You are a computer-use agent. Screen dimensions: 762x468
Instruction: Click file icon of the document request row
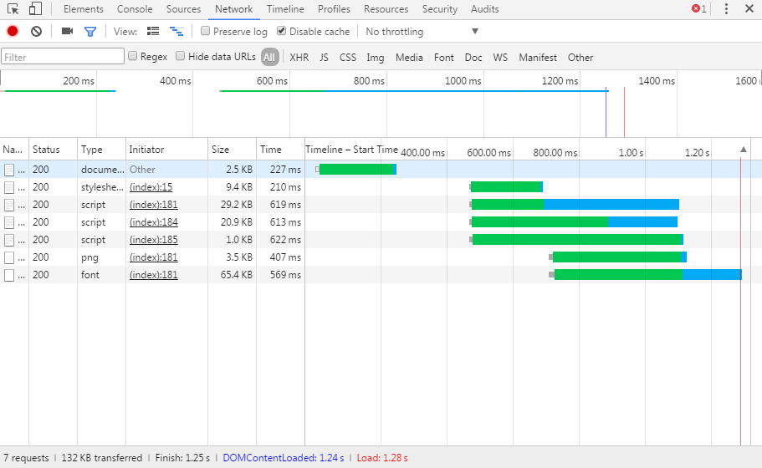pos(8,170)
